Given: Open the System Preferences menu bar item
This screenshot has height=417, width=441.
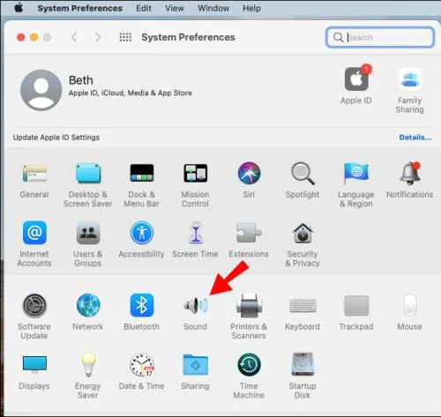Looking at the screenshot, I should (80, 8).
